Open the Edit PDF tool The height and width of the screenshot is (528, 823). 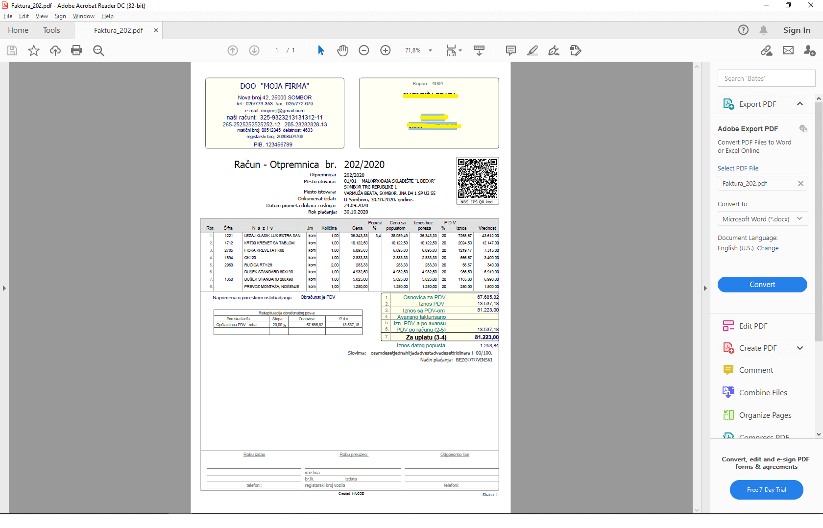[753, 326]
